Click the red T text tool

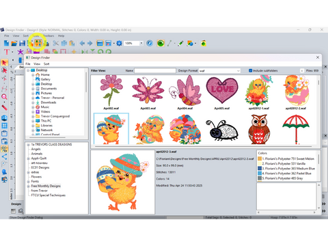(6, 52)
